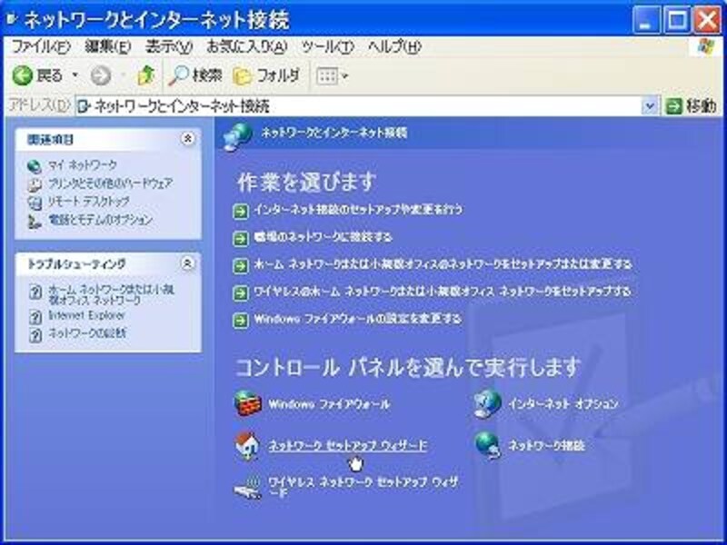
Task: Click inside the address bar field
Action: tap(359, 106)
